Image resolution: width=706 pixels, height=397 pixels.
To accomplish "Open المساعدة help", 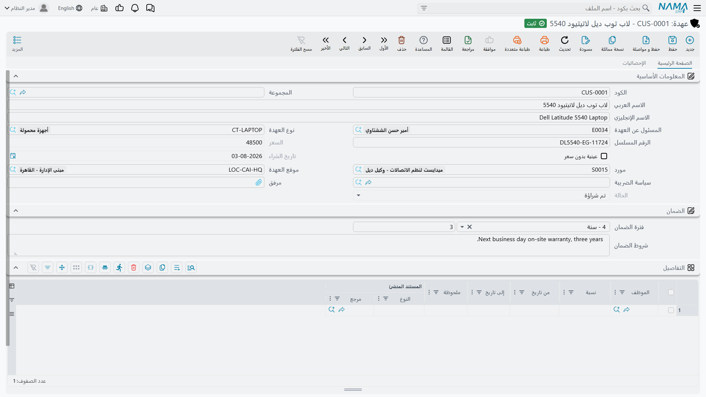I will click(424, 43).
